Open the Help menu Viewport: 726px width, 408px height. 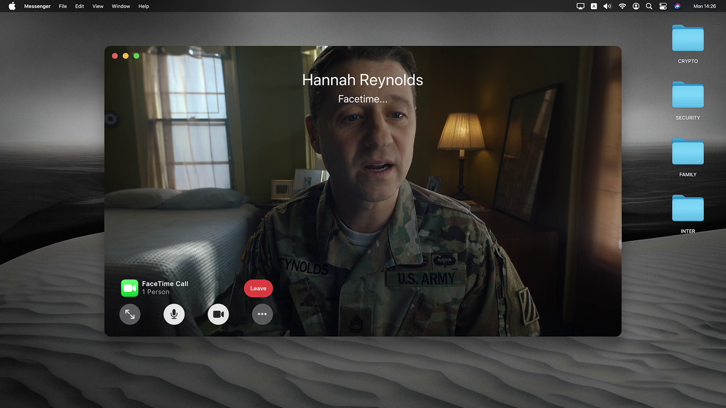143,6
